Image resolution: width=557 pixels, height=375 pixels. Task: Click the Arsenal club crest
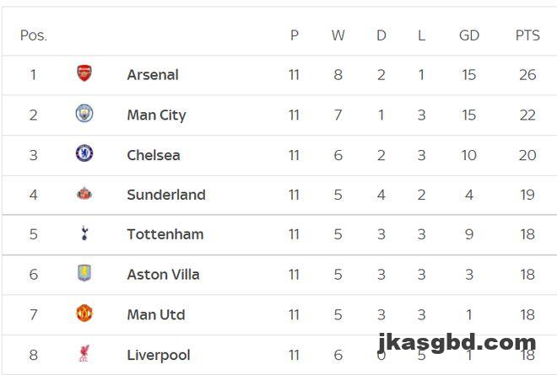84,74
